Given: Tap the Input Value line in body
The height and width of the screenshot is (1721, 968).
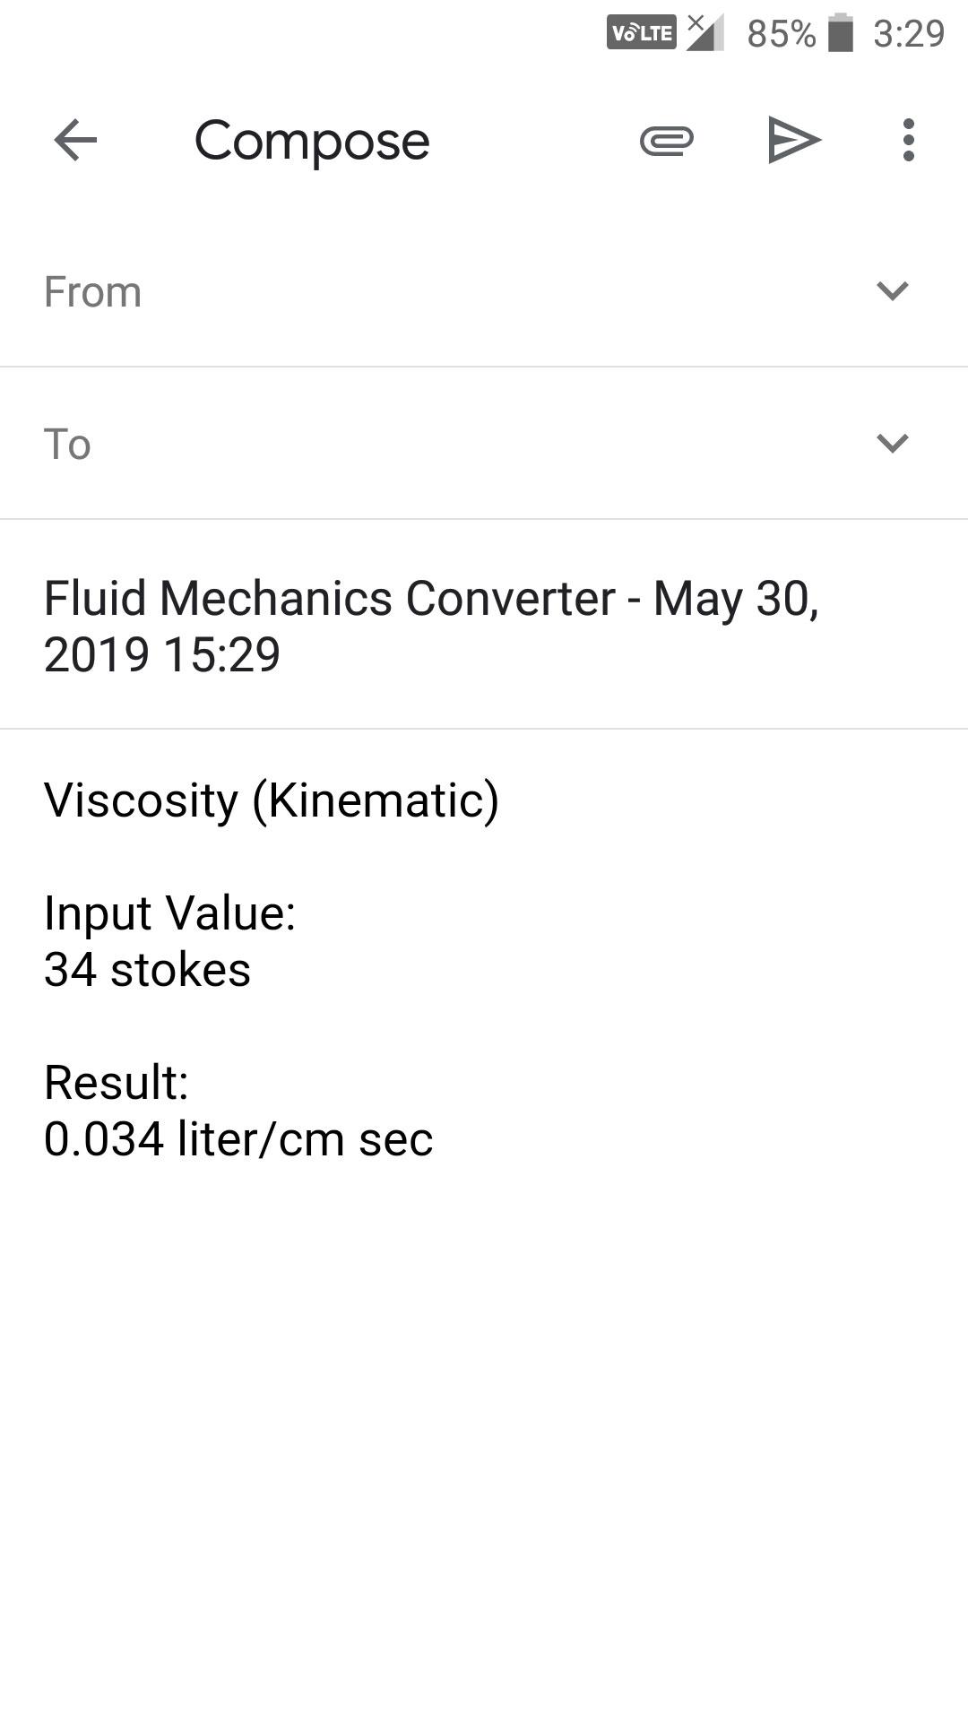Looking at the screenshot, I should point(169,913).
